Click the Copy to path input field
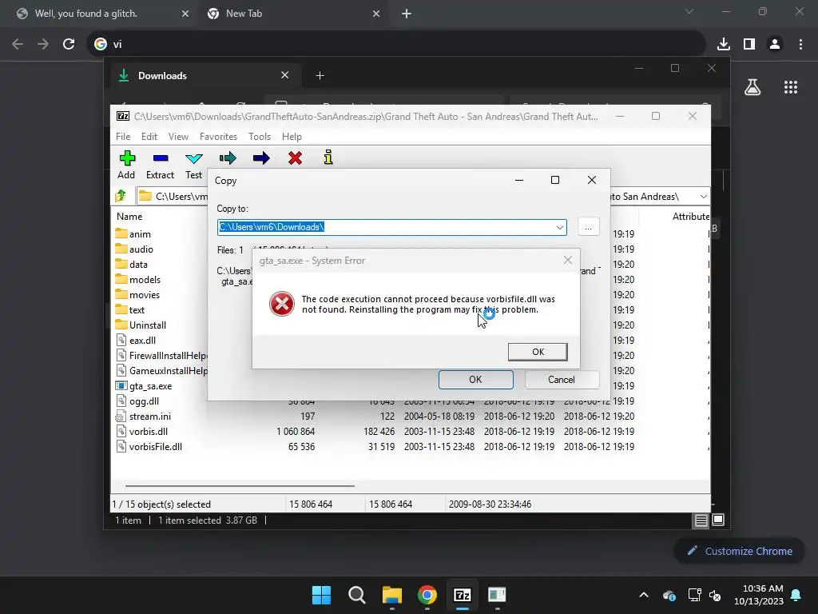 coord(386,227)
